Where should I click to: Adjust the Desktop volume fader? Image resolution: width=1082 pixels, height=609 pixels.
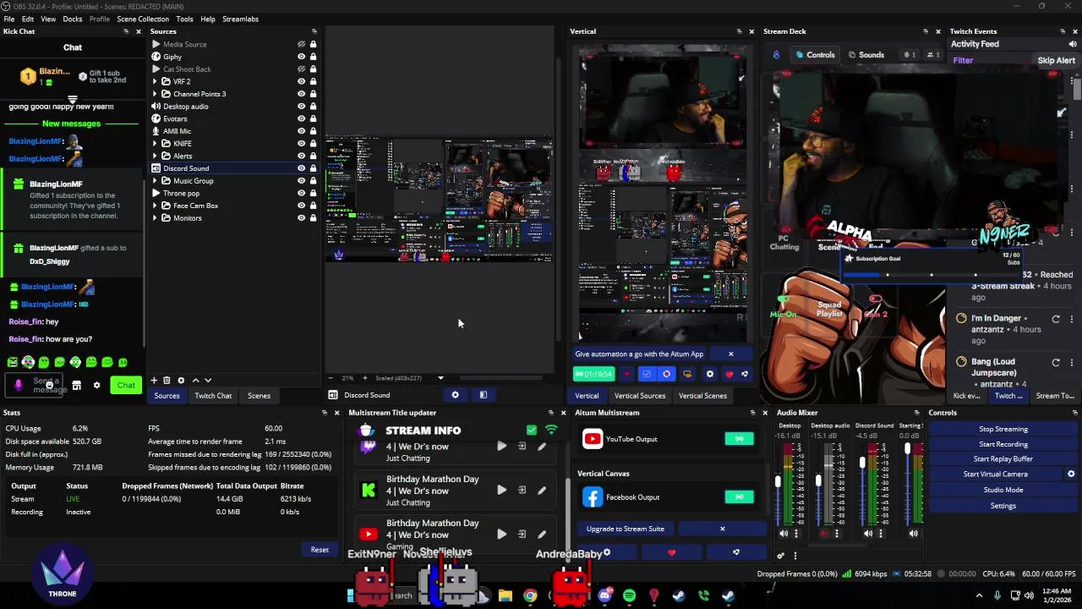(778, 482)
